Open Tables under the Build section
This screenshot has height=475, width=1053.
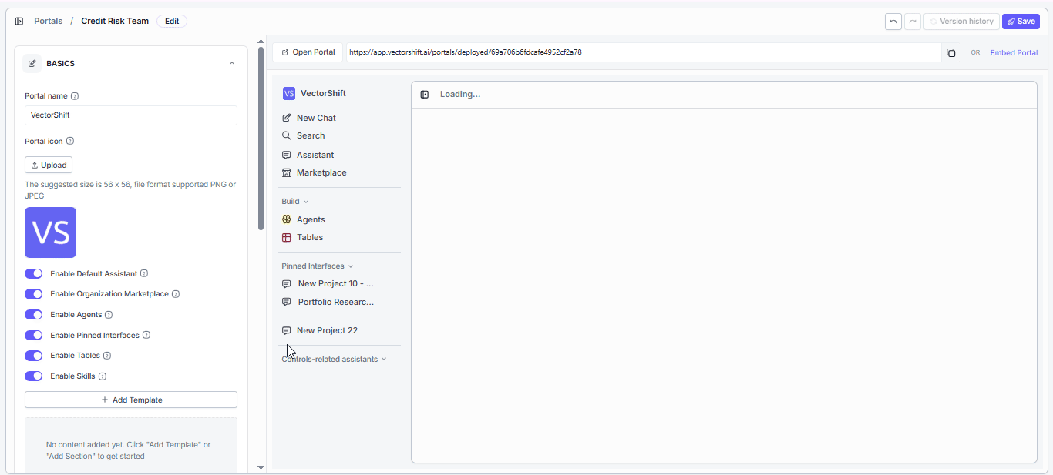(308, 237)
